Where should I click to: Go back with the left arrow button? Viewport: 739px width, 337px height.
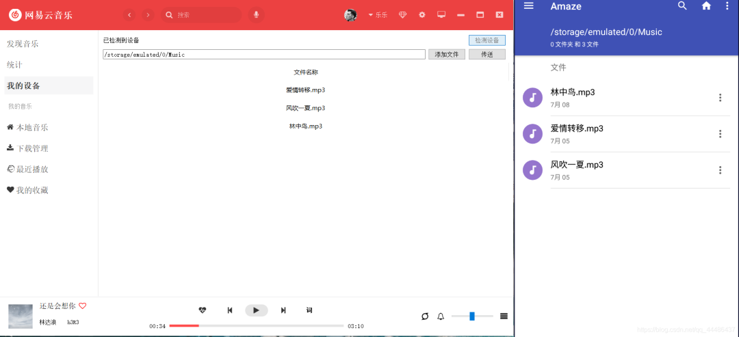[129, 15]
